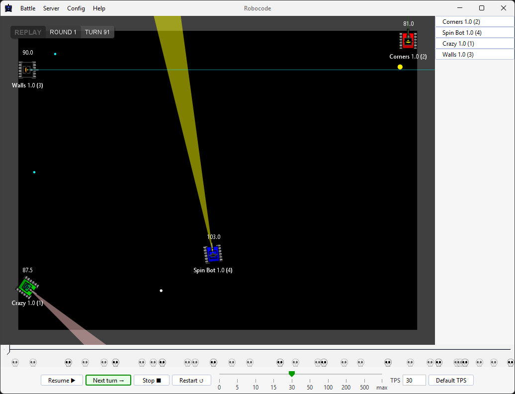Select the blue Spin Bot tank
515x394 pixels.
pyautogui.click(x=213, y=254)
